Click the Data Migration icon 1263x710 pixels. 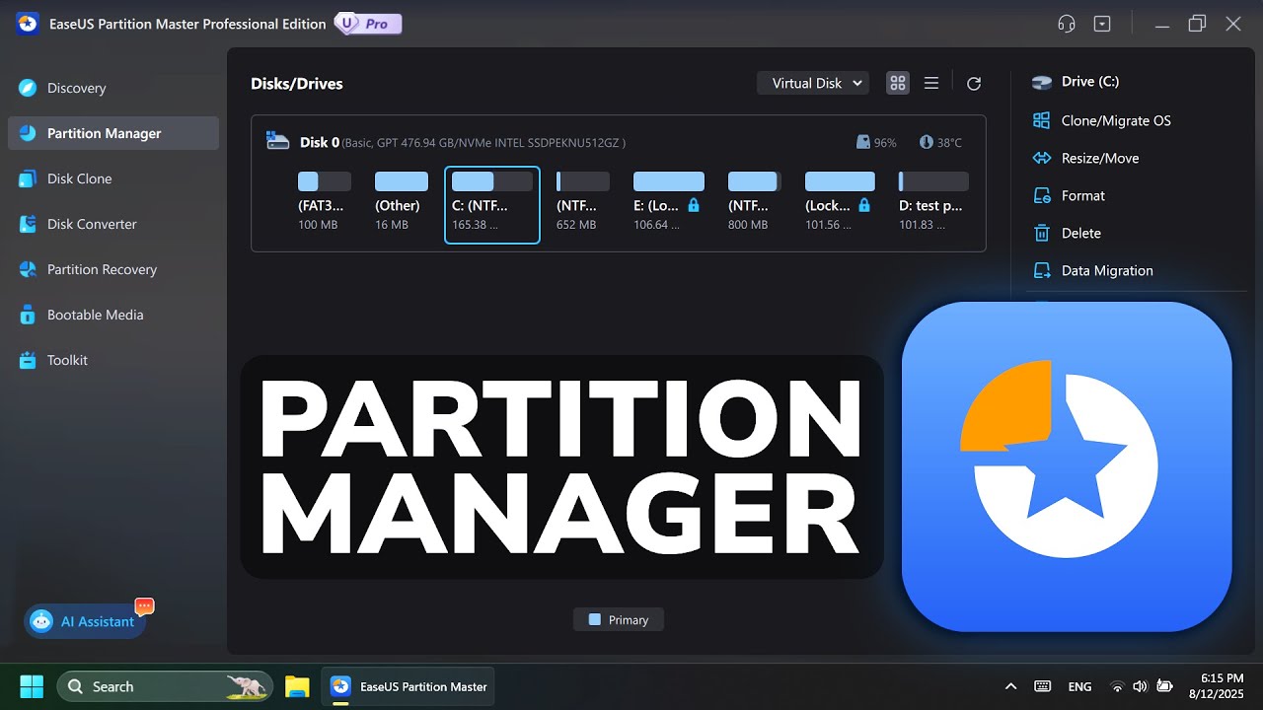click(x=1041, y=270)
